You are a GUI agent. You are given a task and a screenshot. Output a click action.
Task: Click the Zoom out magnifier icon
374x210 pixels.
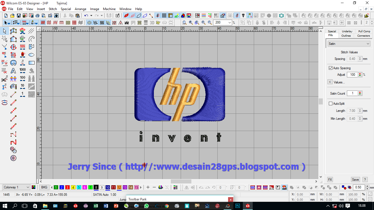click(210, 22)
